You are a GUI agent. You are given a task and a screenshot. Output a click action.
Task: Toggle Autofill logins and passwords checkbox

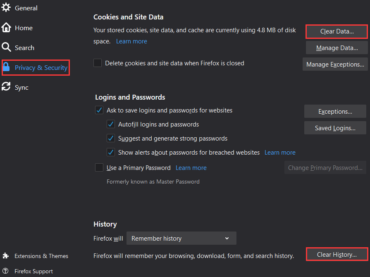click(x=111, y=124)
